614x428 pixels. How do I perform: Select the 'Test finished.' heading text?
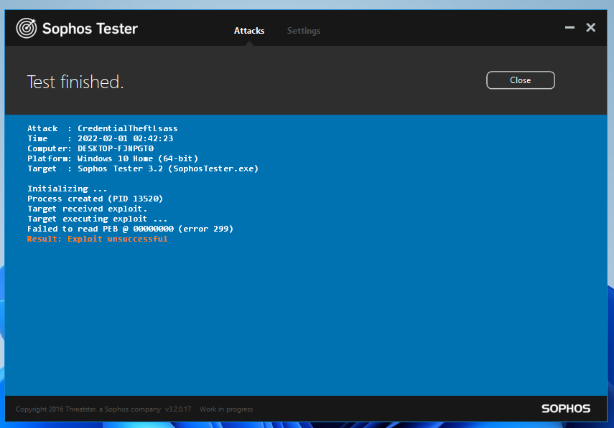[75, 82]
